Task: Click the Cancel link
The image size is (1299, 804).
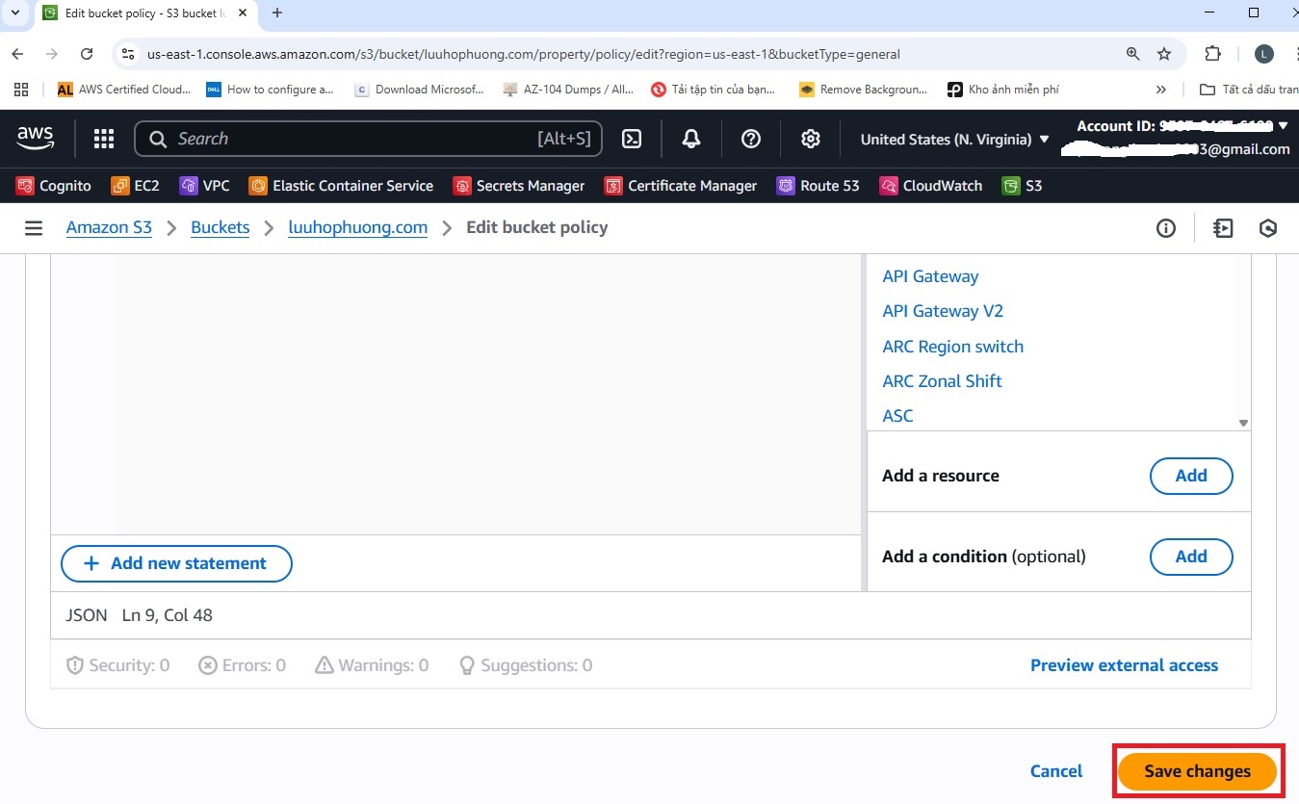Action: 1056,771
